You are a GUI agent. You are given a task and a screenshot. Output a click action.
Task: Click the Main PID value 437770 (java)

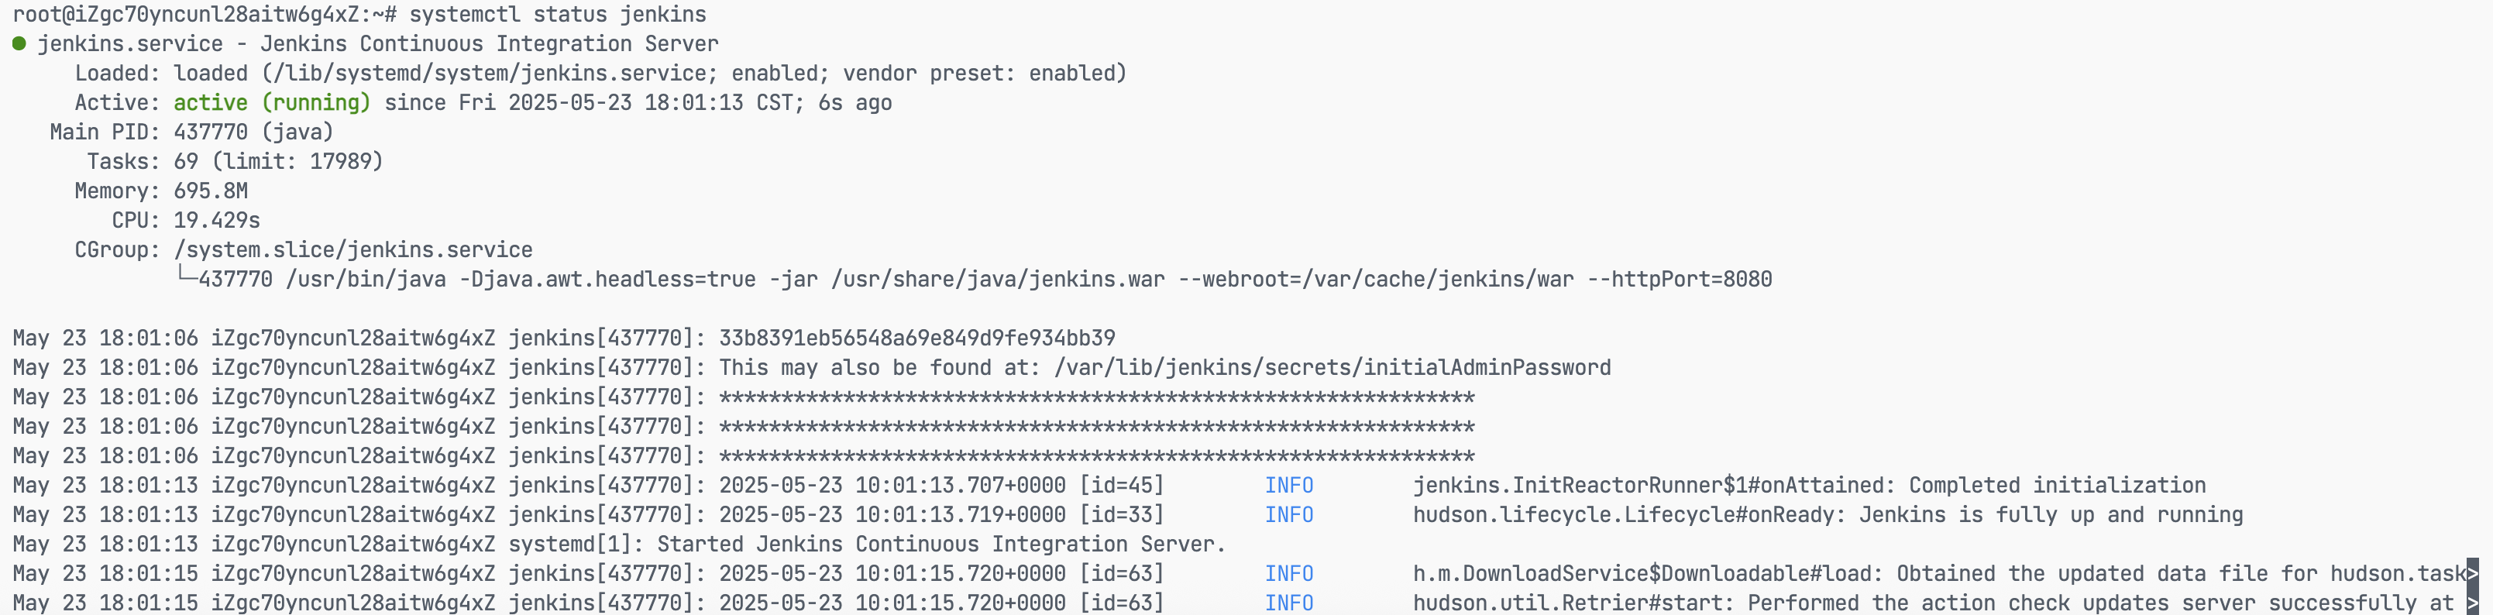pos(253,132)
